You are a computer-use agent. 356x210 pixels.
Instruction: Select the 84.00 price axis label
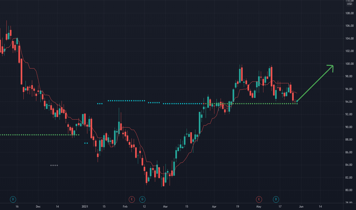[350, 165]
